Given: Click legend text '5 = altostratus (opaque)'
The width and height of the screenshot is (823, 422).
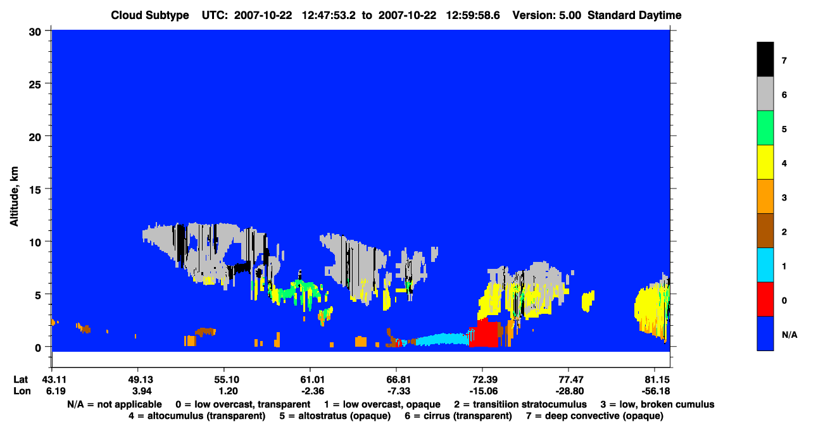Looking at the screenshot, I should (334, 416).
